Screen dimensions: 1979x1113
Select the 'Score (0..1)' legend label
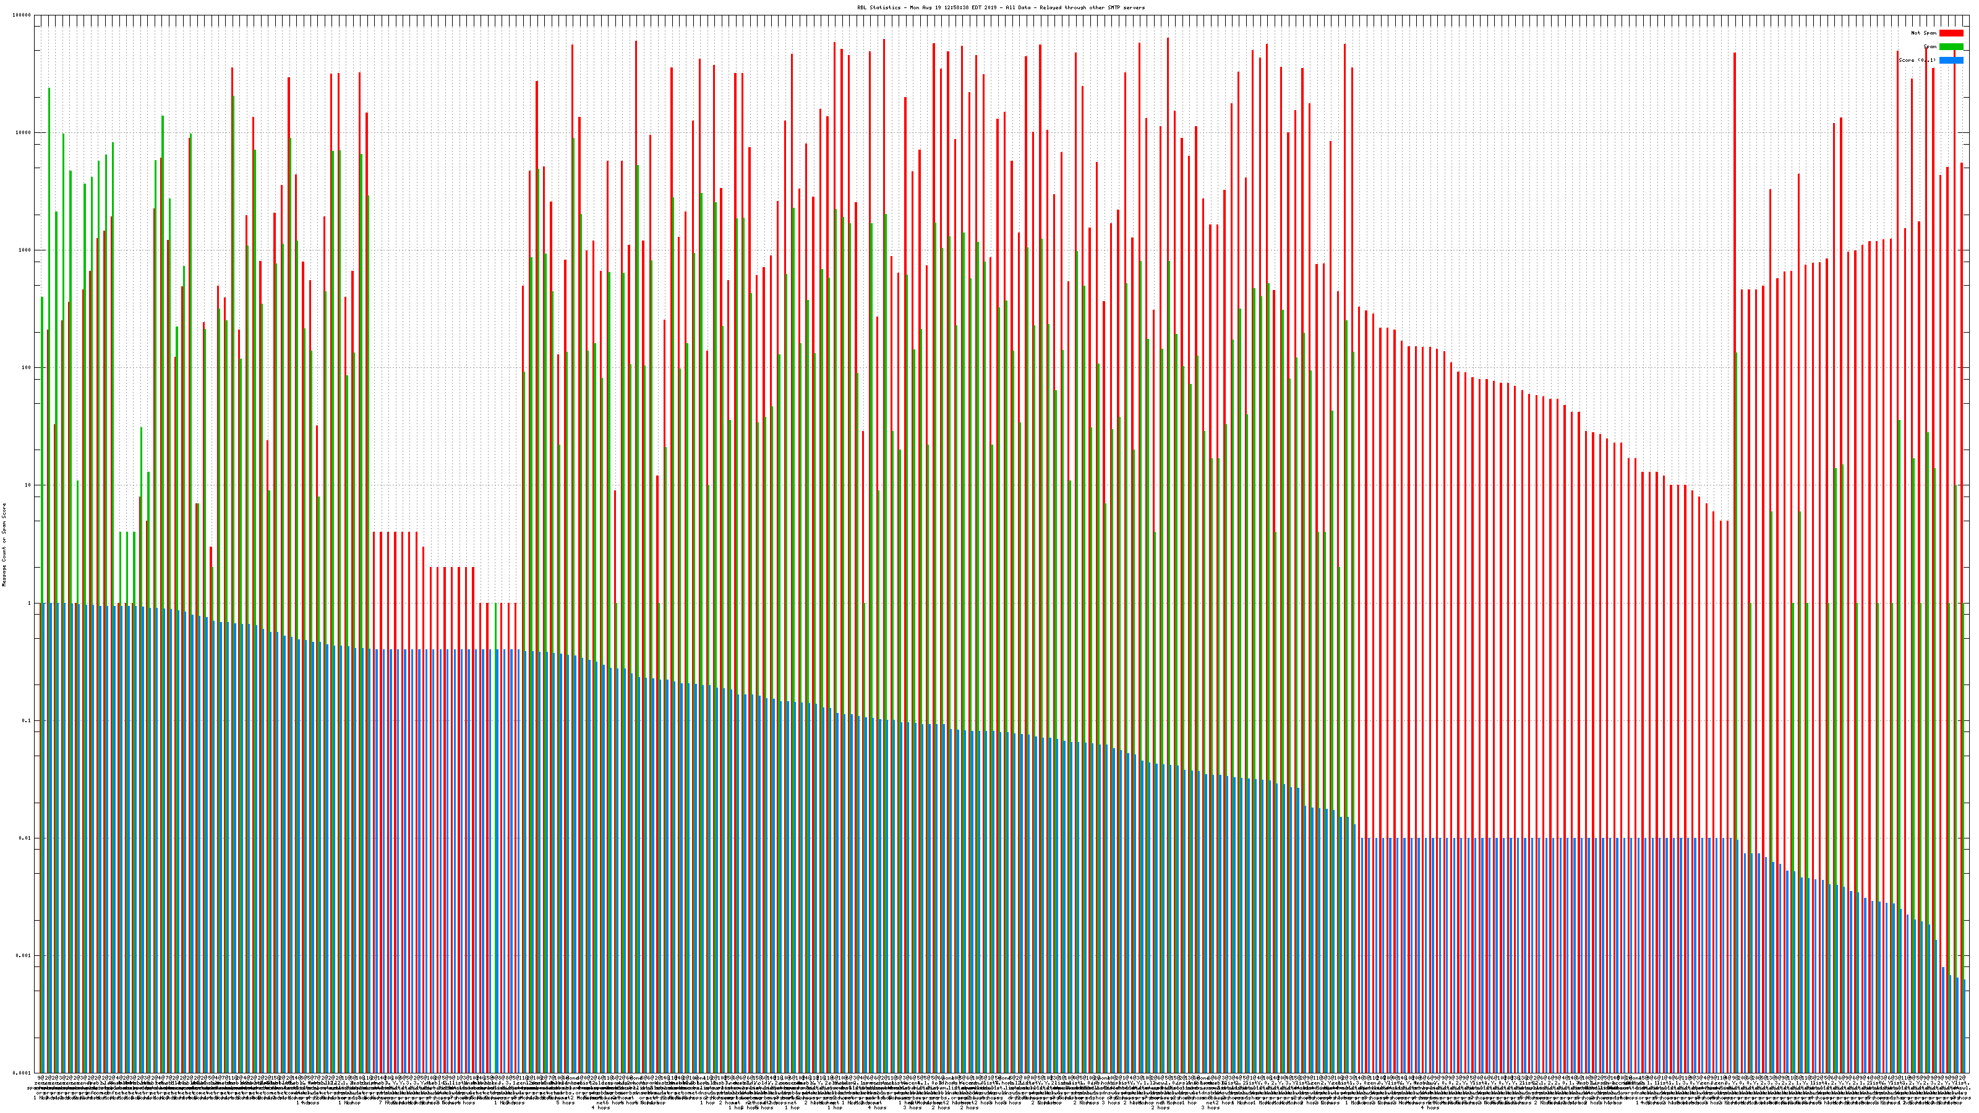click(1917, 60)
